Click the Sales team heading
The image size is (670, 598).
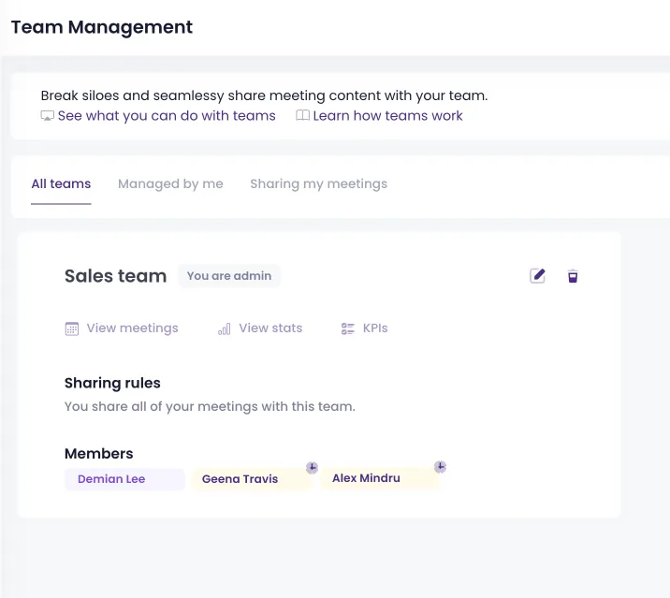pyautogui.click(x=115, y=276)
